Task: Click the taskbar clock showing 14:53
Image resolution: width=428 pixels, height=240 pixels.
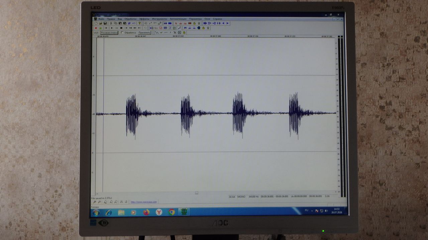Action: pos(336,211)
